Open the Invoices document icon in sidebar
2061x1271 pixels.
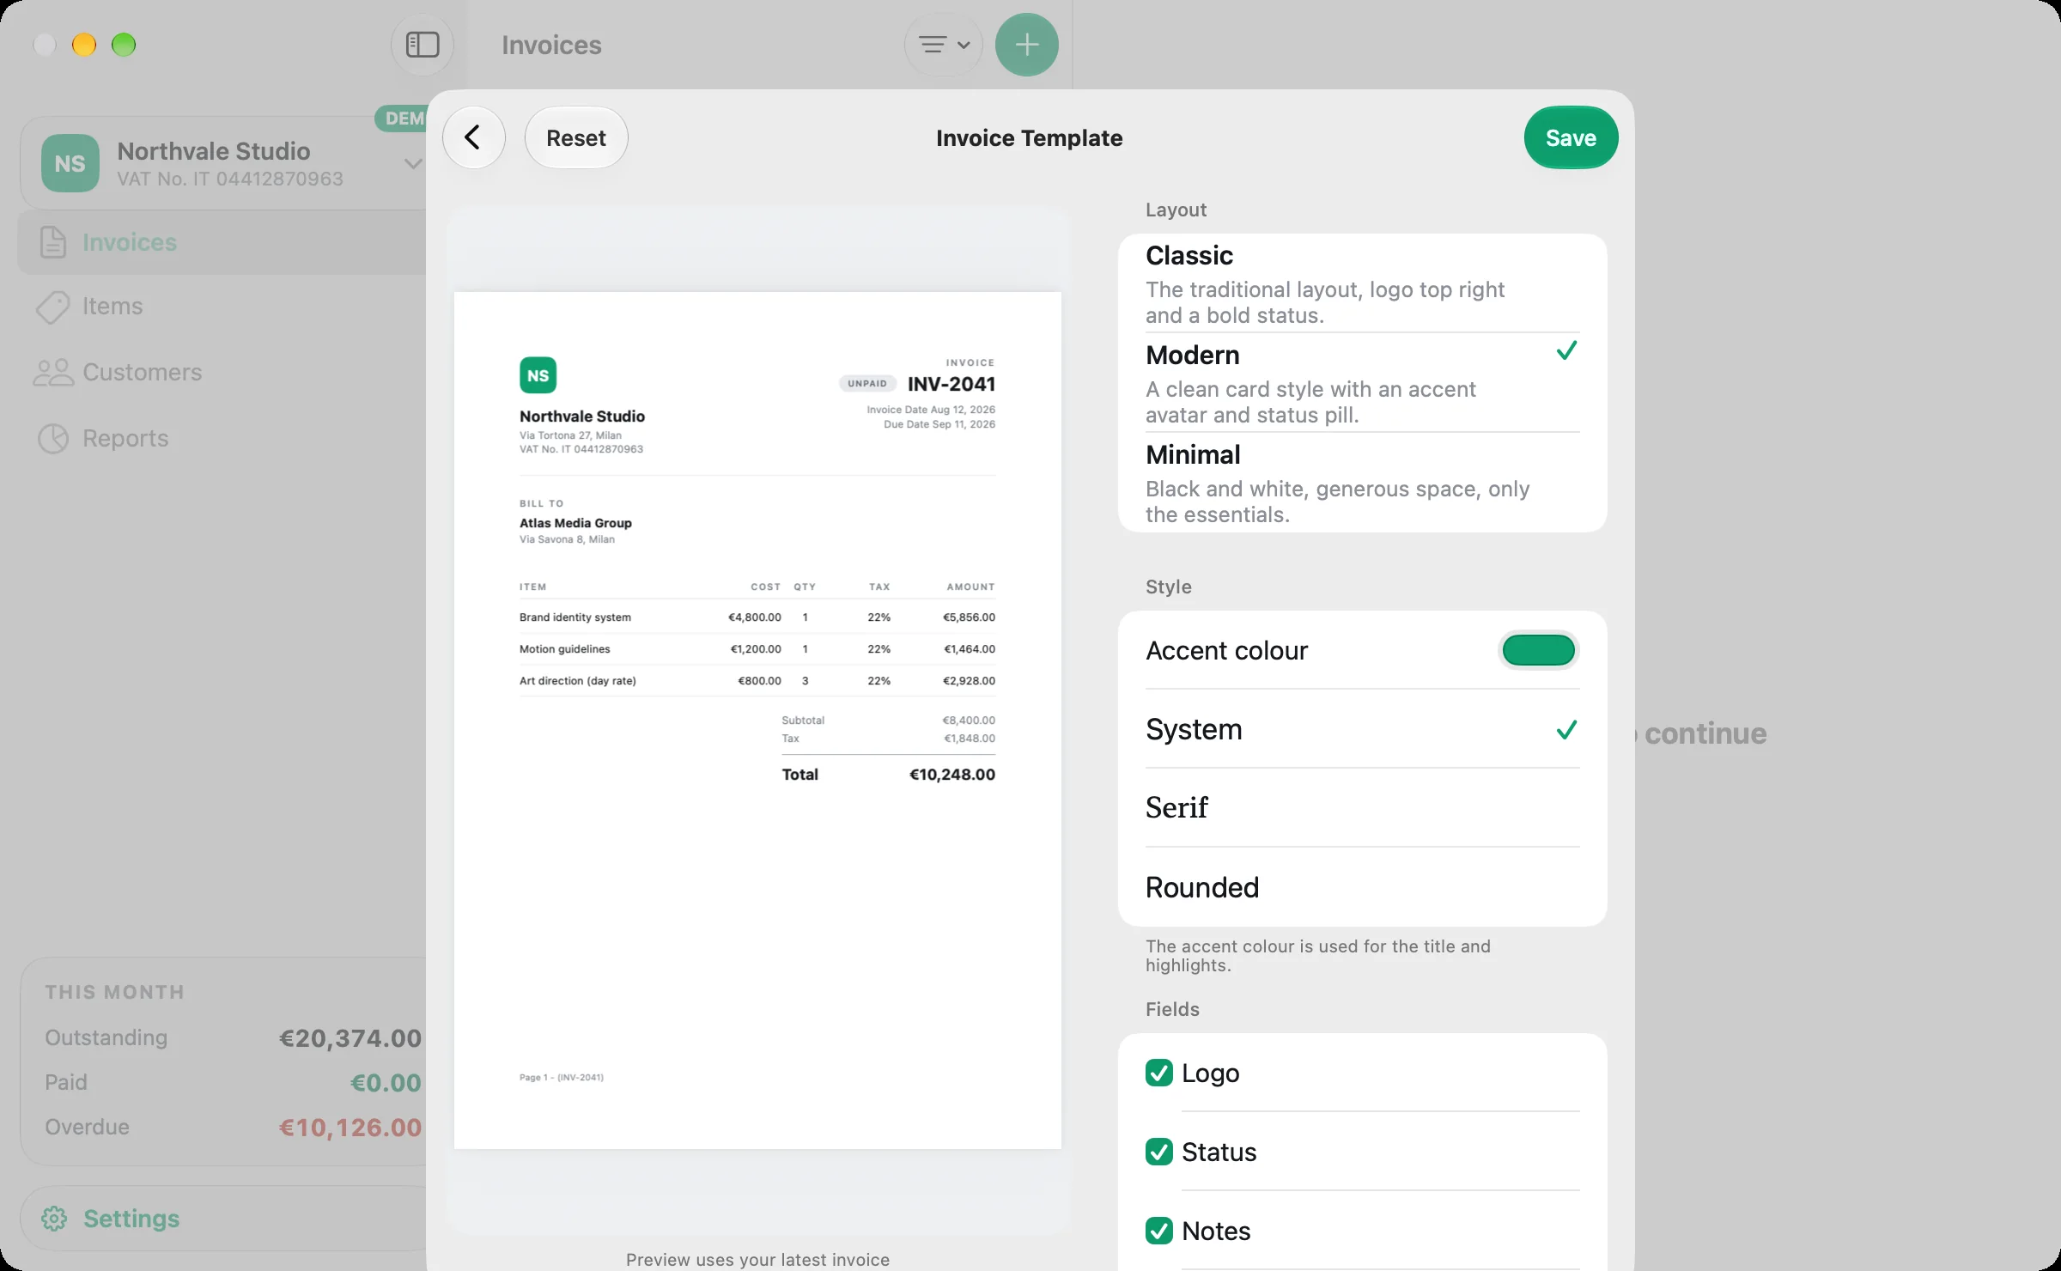pos(53,242)
